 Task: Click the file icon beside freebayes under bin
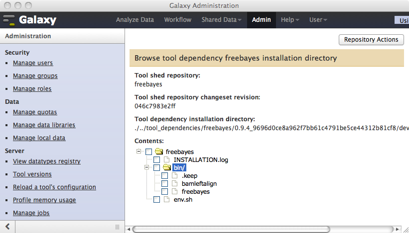(175, 191)
